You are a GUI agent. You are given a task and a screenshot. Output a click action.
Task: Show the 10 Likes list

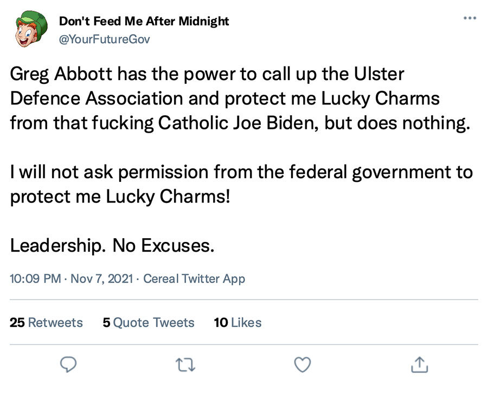[237, 323]
